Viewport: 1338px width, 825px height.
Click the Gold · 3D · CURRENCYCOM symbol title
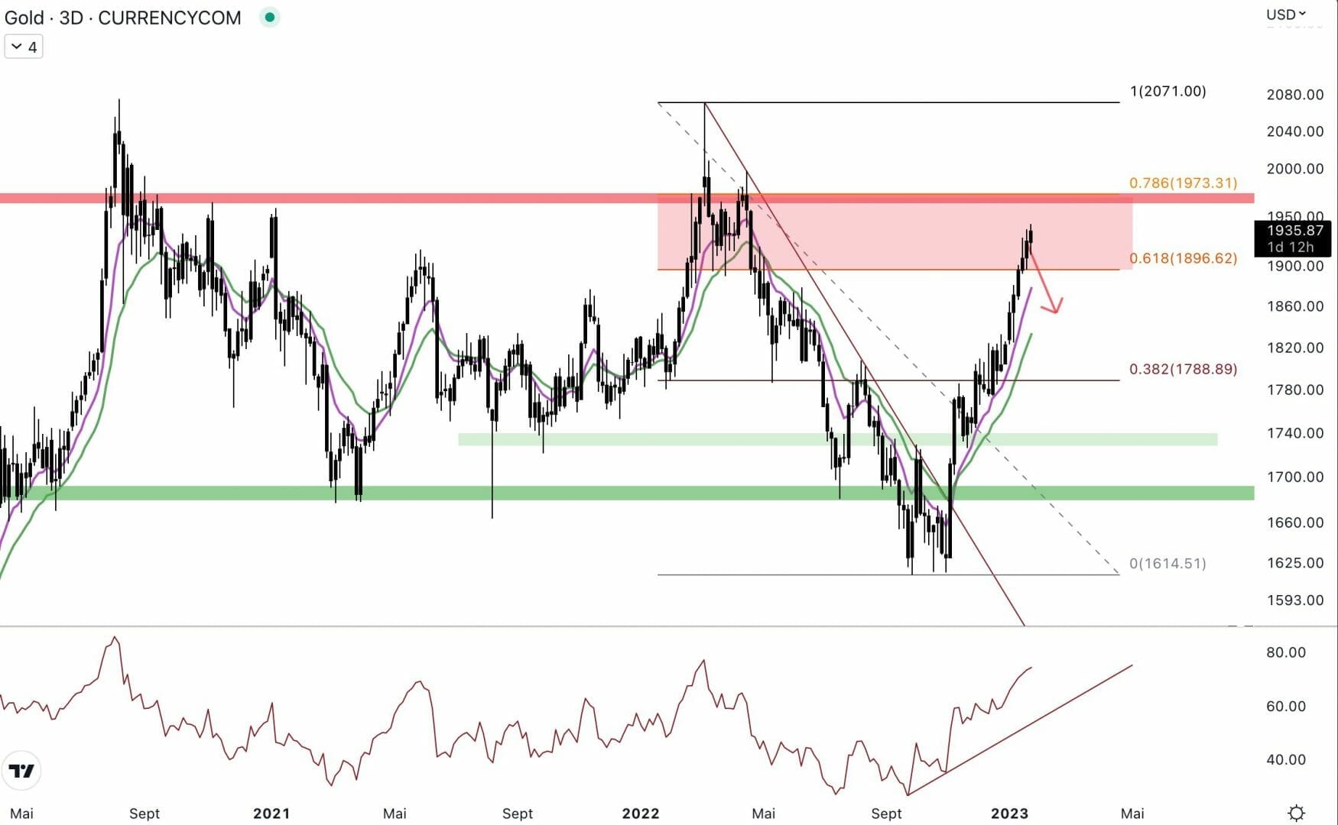pos(122,18)
